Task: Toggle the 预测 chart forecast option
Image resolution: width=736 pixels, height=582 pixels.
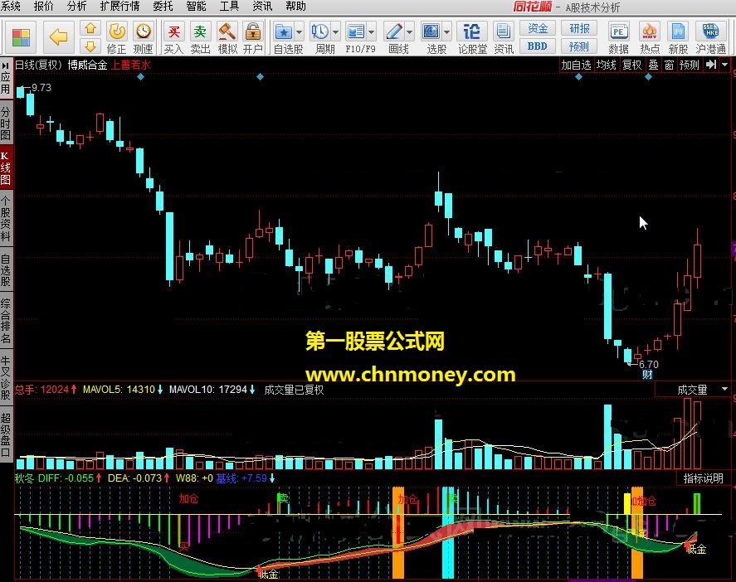Action: pos(690,65)
